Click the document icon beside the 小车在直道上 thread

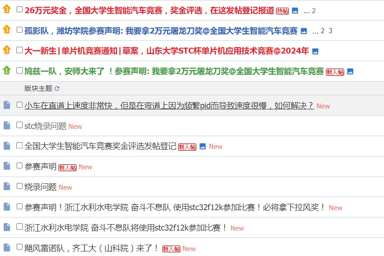[x=7, y=105]
